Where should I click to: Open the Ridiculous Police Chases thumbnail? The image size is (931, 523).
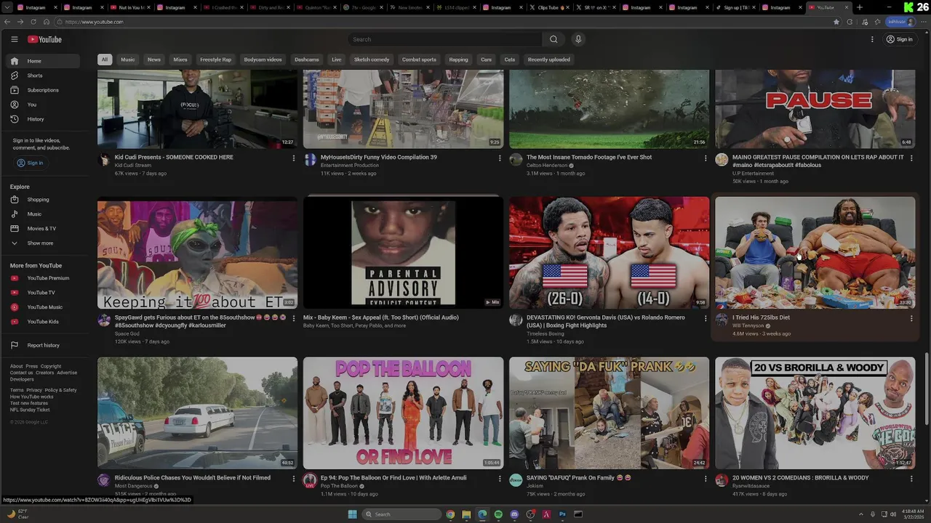(x=197, y=413)
